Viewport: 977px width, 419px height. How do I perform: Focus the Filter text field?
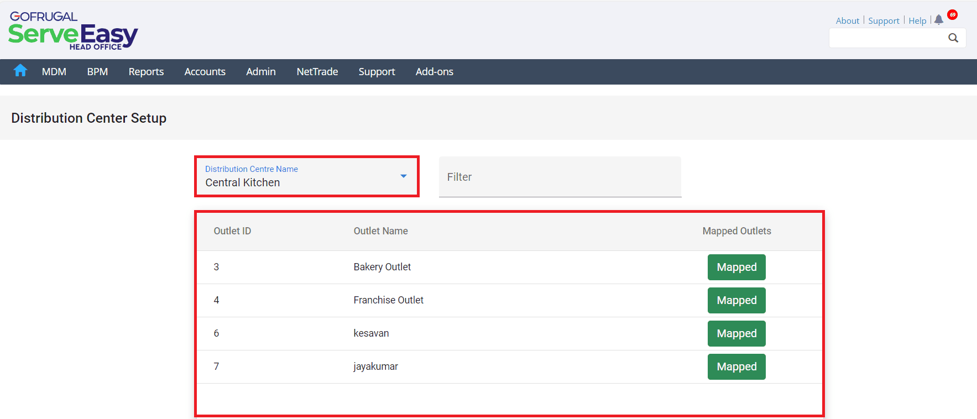560,177
